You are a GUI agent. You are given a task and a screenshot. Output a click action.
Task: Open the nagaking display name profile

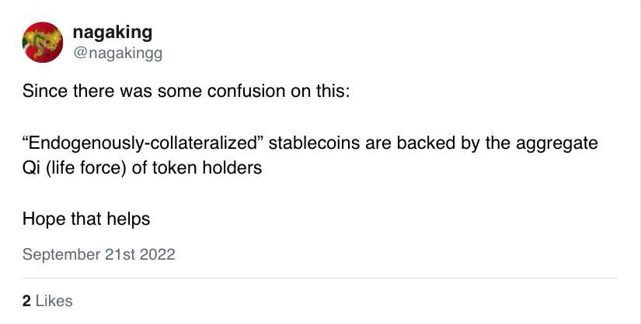point(112,33)
